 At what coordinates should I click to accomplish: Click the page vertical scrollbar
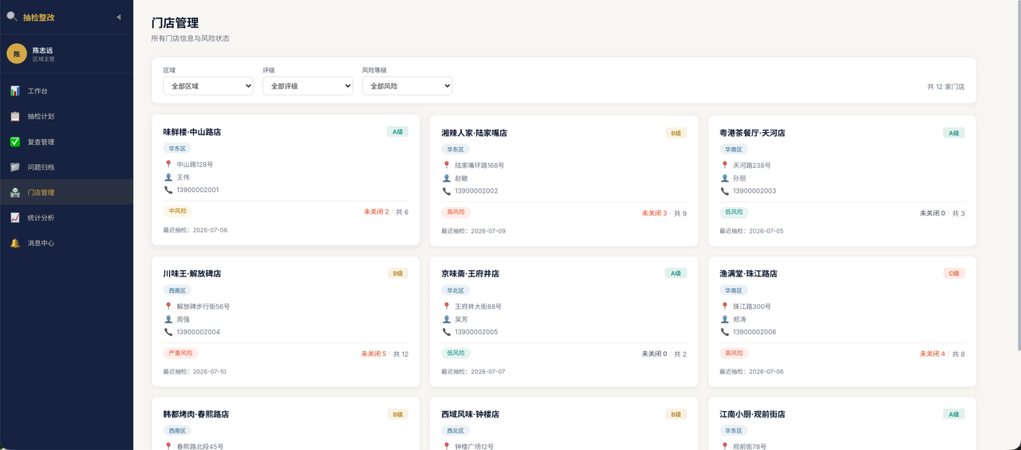point(1018,175)
